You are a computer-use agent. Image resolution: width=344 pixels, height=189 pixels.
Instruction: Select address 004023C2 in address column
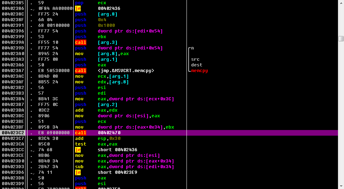click(x=13, y=133)
